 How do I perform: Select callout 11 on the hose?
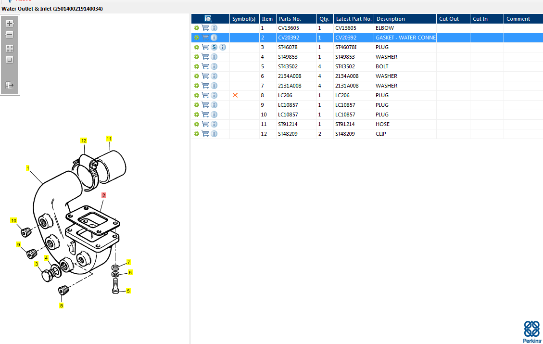pyautogui.click(x=109, y=139)
